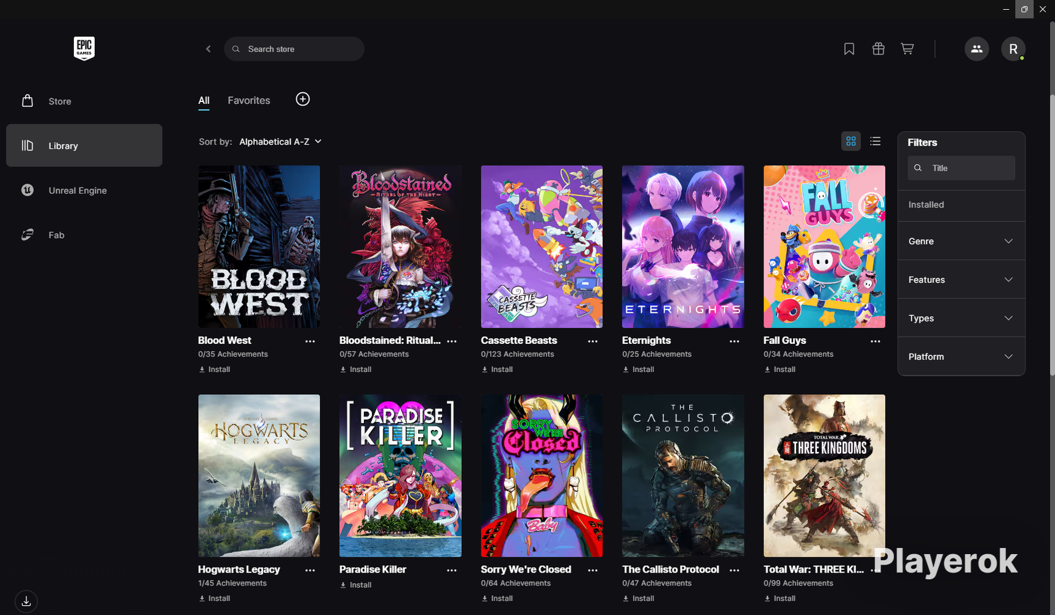Toggle the Installed filter
The height and width of the screenshot is (615, 1055).
[961, 205]
